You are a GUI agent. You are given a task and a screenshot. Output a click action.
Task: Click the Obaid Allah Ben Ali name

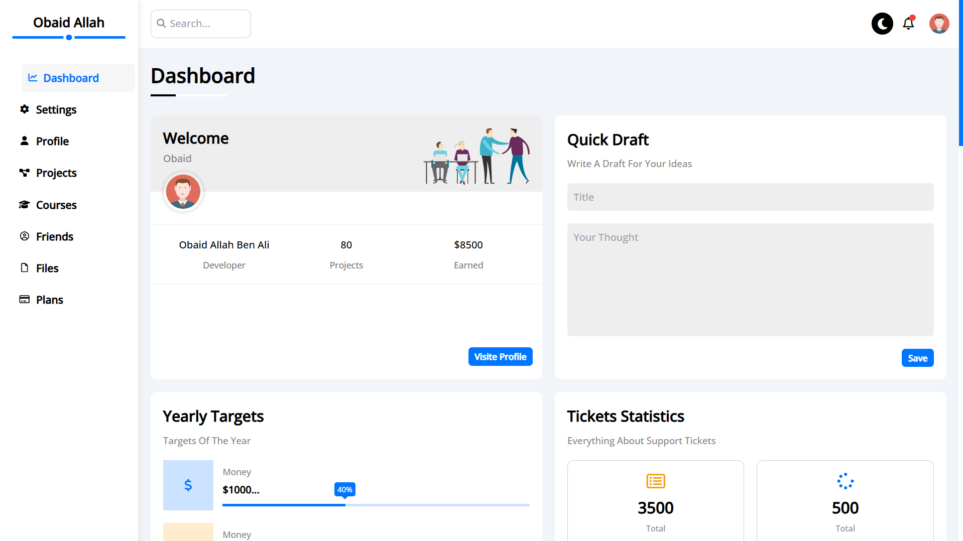(x=224, y=245)
